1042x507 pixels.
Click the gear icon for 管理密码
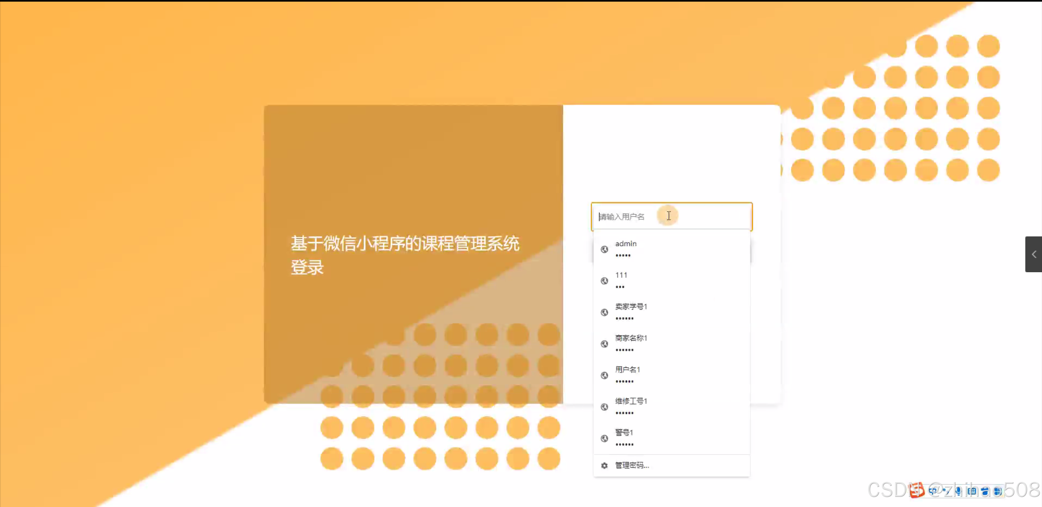pyautogui.click(x=604, y=465)
